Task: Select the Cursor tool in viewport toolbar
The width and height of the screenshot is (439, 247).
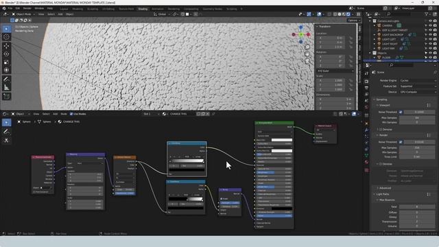Action: 6,37
